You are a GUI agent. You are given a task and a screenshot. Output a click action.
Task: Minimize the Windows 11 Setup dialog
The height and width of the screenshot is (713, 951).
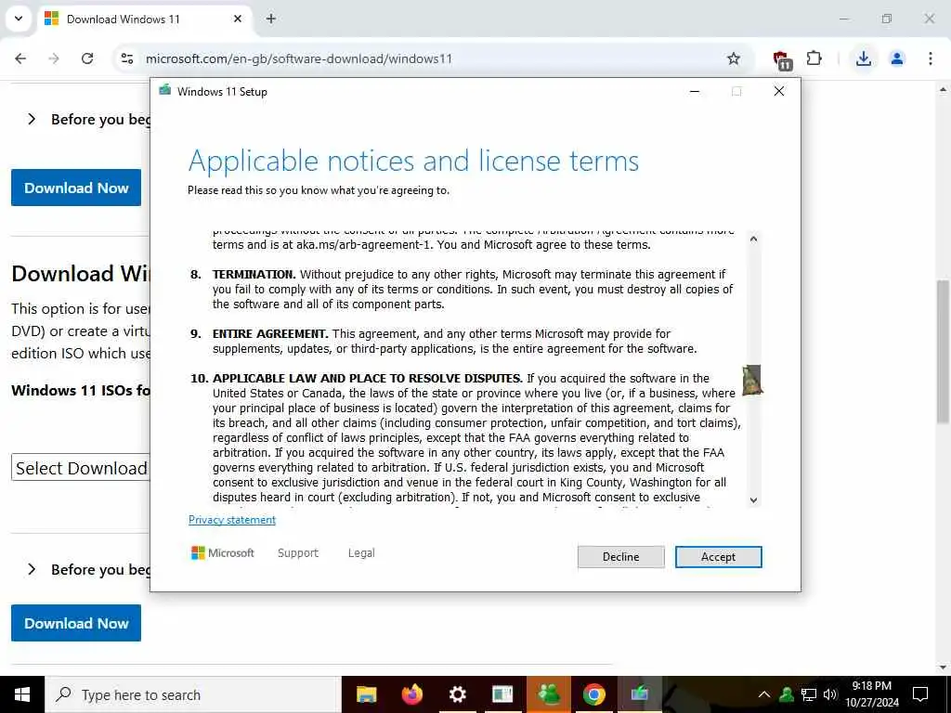695,92
